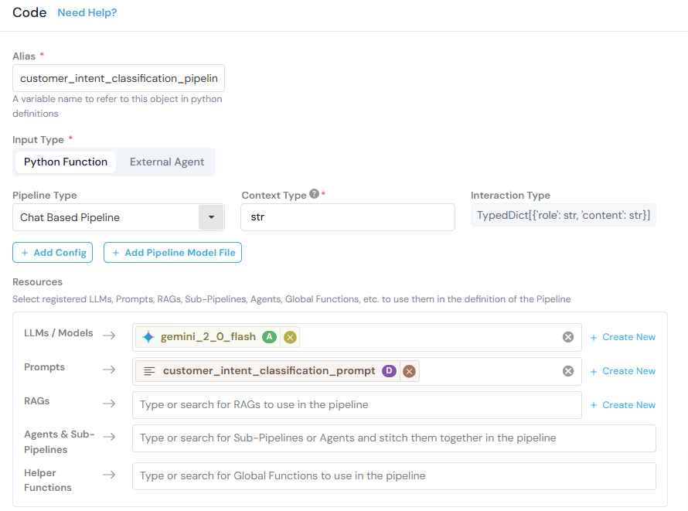Click the Context Type help question icon

point(314,195)
